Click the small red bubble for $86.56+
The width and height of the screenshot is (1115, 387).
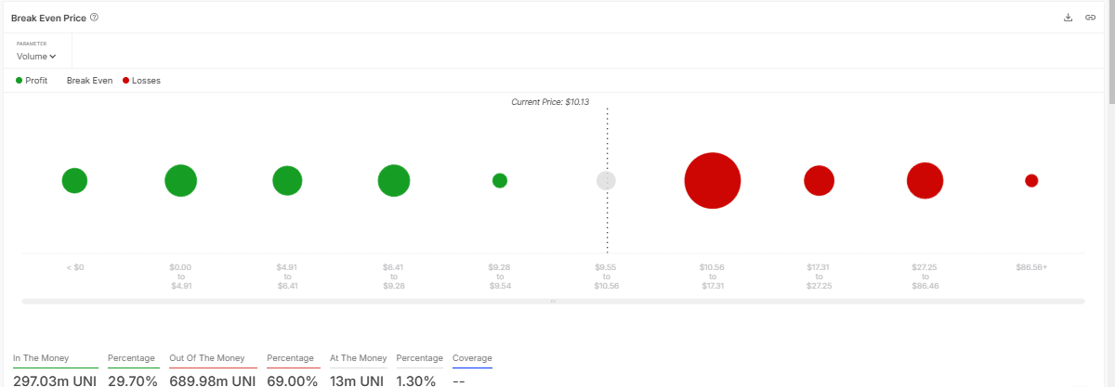(1031, 181)
